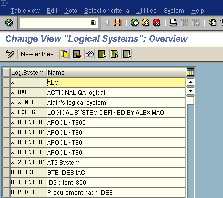Click the Select block icon
Viewport: 223px width, 198px height.
(x=114, y=54)
